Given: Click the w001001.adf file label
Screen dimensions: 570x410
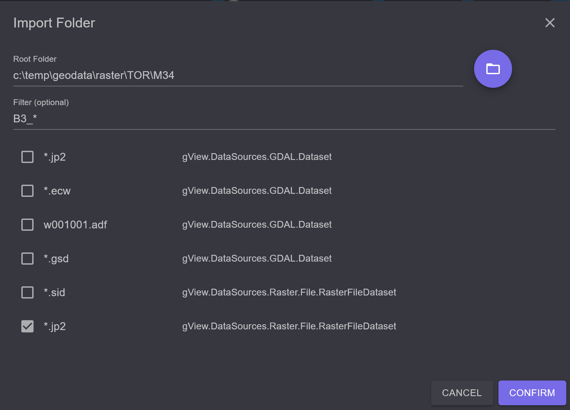Looking at the screenshot, I should coord(75,225).
